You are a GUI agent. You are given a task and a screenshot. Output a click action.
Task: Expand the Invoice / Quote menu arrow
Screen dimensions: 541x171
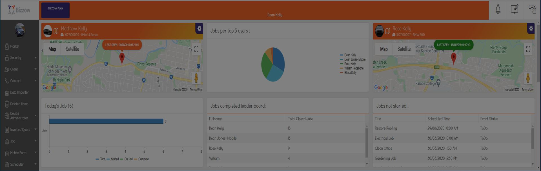tap(36, 129)
